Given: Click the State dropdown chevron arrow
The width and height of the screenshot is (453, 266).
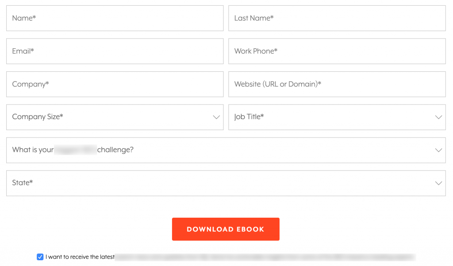Looking at the screenshot, I should pyautogui.click(x=438, y=183).
